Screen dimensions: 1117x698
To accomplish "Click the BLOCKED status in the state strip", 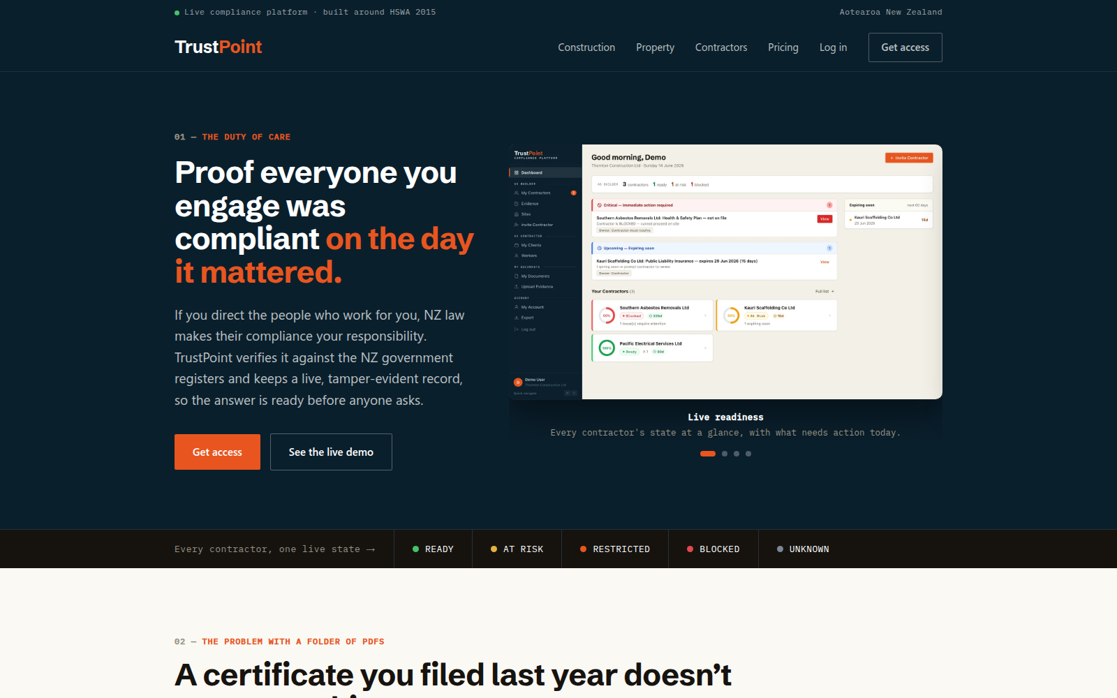I will coord(713,549).
